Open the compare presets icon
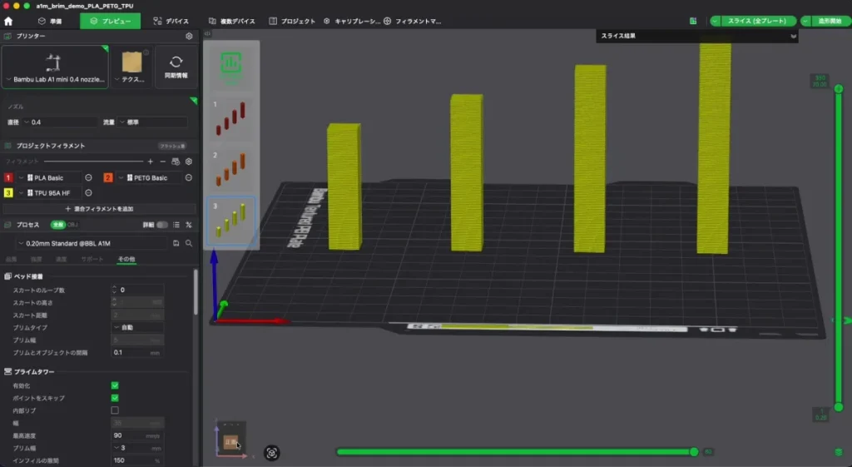Screen dimensions: 852x467 189,225
